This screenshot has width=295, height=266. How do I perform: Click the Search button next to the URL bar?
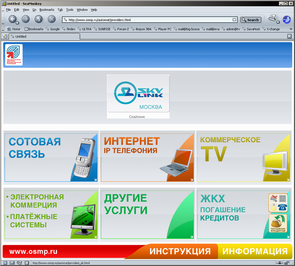click(x=251, y=20)
